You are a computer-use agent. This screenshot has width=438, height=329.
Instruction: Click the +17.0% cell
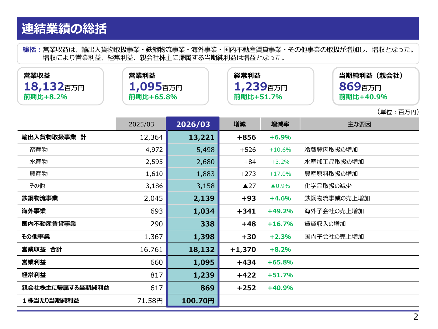pos(280,174)
